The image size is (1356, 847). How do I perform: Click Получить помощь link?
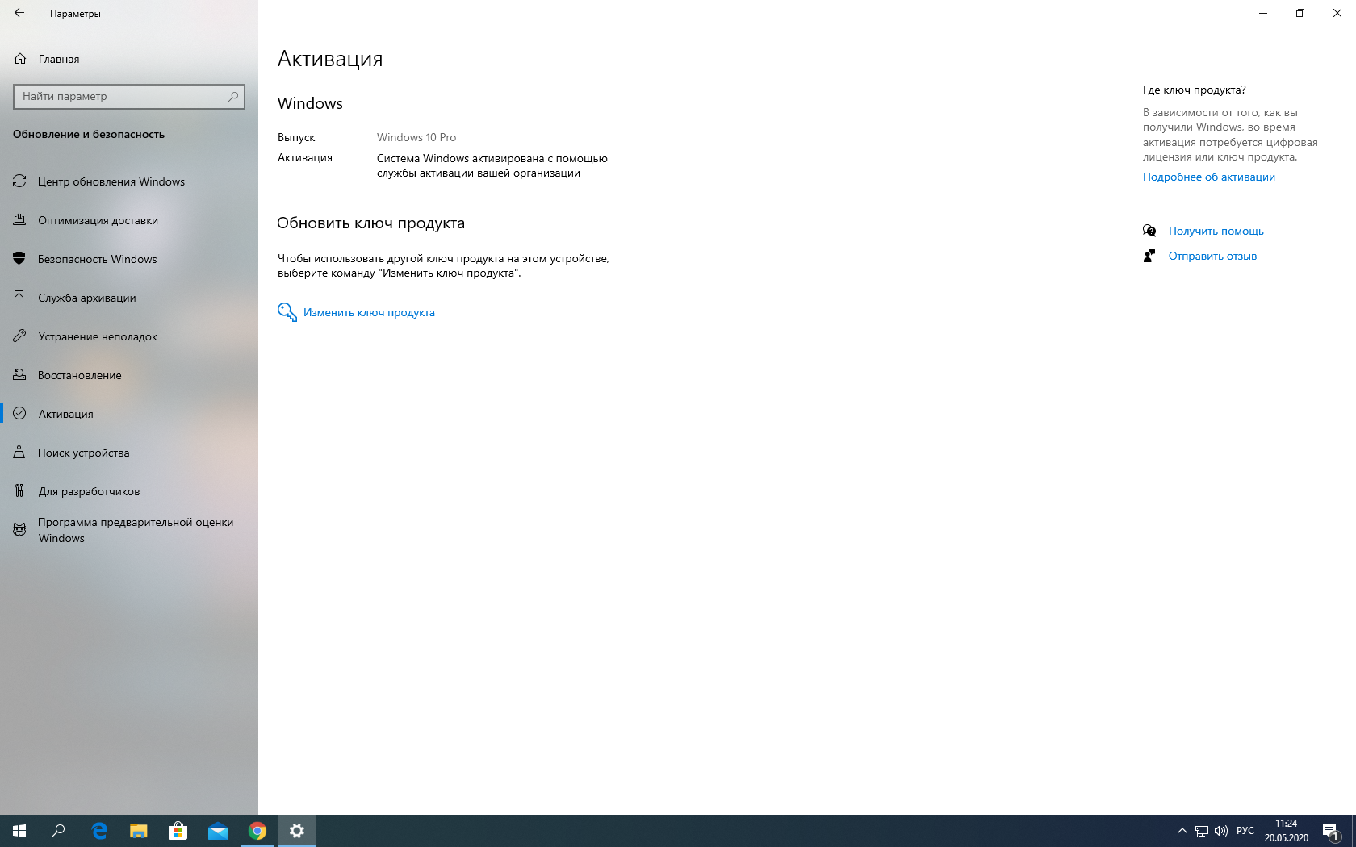click(x=1216, y=231)
